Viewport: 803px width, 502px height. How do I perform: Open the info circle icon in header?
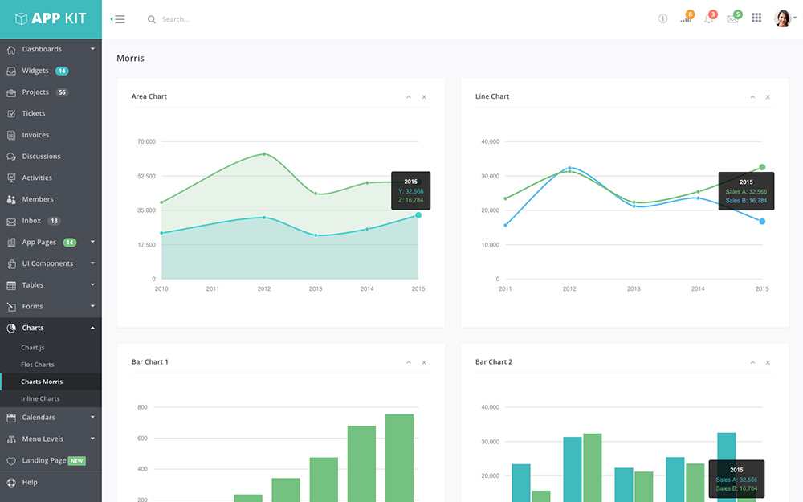(662, 19)
